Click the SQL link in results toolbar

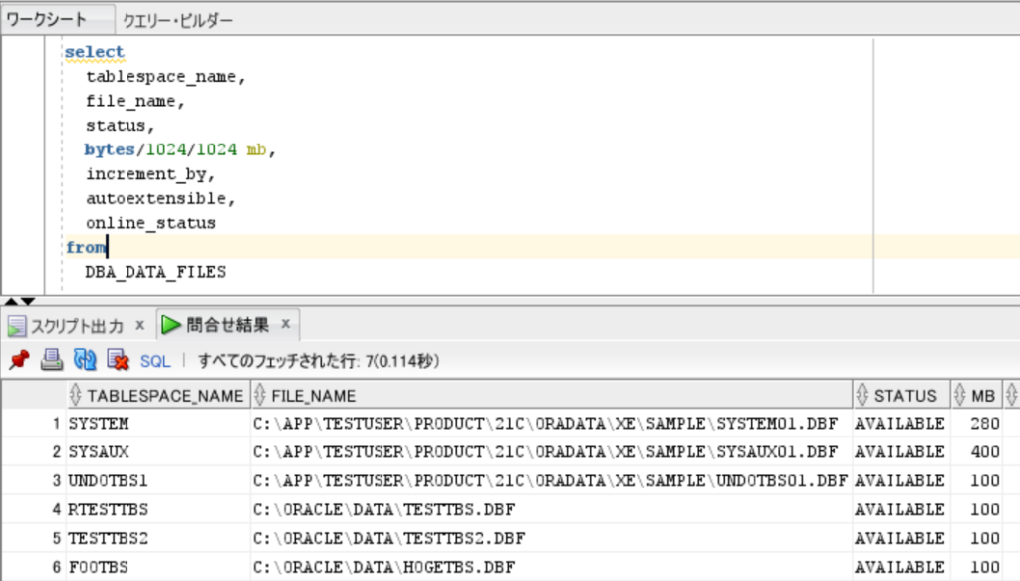click(155, 361)
